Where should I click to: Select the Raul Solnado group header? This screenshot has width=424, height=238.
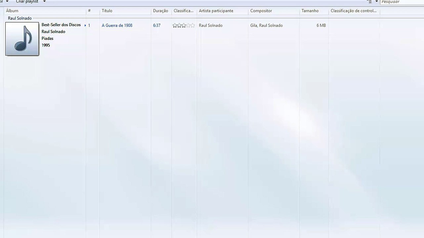[20, 19]
